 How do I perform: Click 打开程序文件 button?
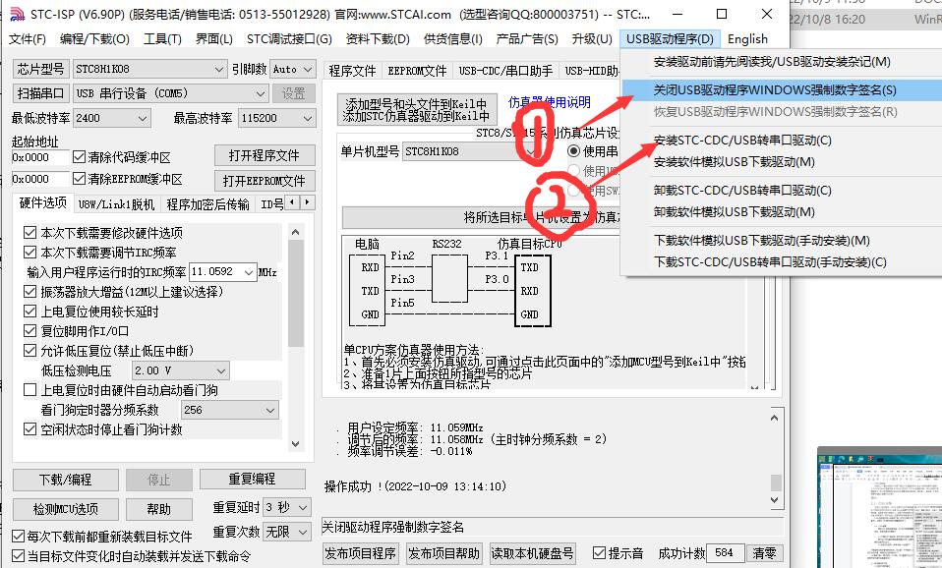[x=265, y=155]
